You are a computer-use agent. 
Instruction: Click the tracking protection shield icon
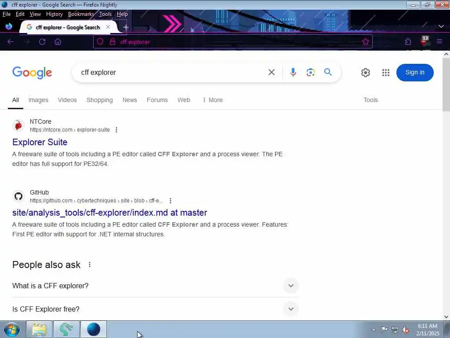click(100, 42)
